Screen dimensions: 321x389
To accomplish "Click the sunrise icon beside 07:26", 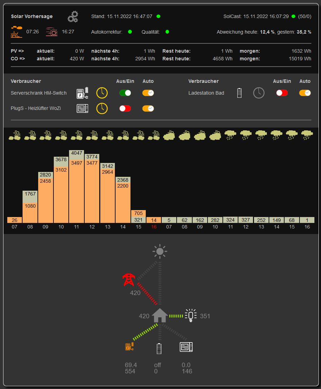I will 16,32.
